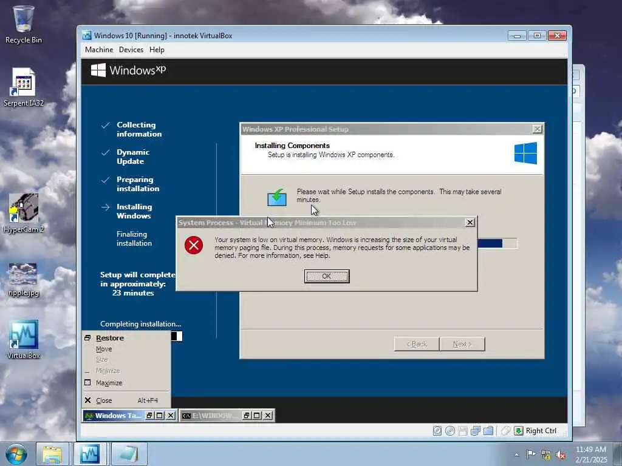Close the minimized Windows Ta... window
Image resolution: width=622 pixels, height=466 pixels.
click(x=171, y=415)
